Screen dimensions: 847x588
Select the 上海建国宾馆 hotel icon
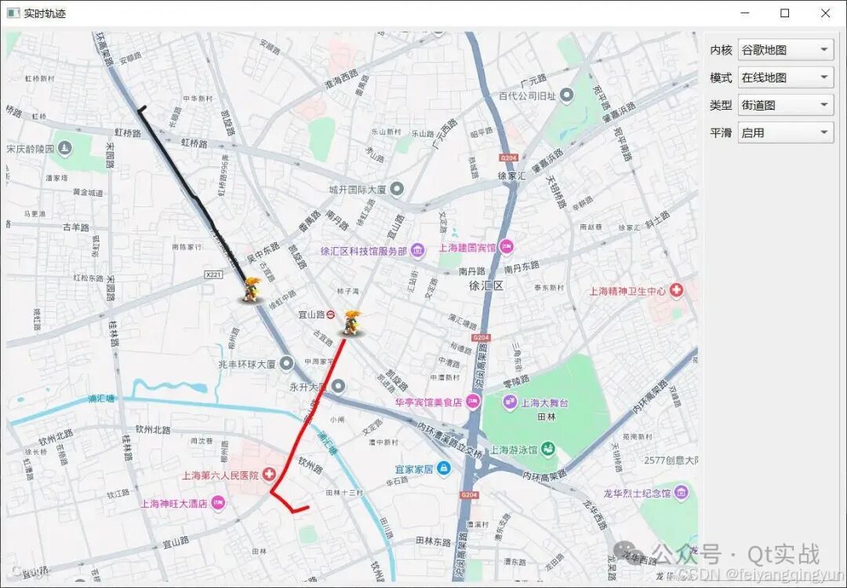(x=506, y=247)
